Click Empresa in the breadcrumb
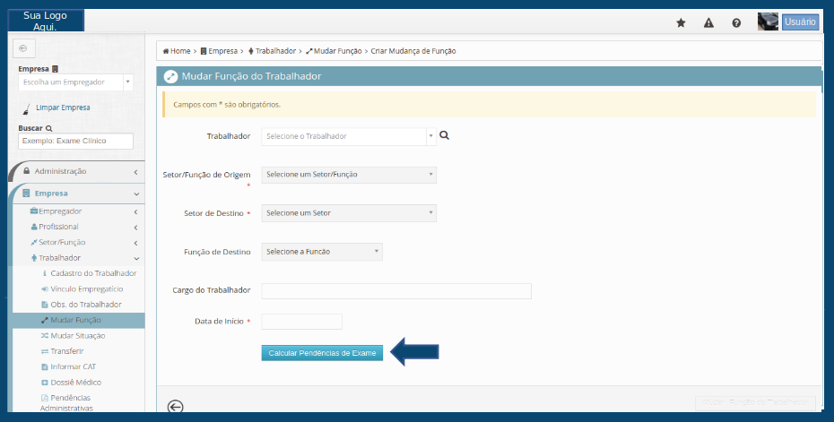Image resolution: width=834 pixels, height=422 pixels. pos(223,51)
